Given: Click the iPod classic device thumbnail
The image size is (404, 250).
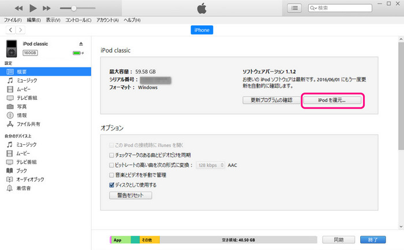Looking at the screenshot, I should pos(12,48).
